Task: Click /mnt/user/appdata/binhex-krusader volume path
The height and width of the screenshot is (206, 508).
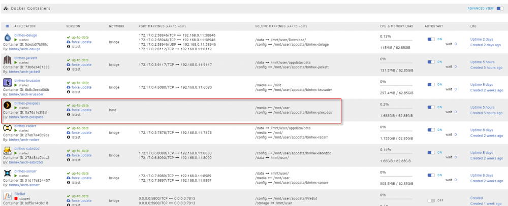Action: [x=303, y=90]
